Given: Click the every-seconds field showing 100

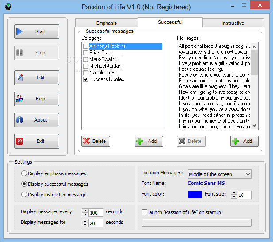Looking at the screenshot, I should click(96, 212).
